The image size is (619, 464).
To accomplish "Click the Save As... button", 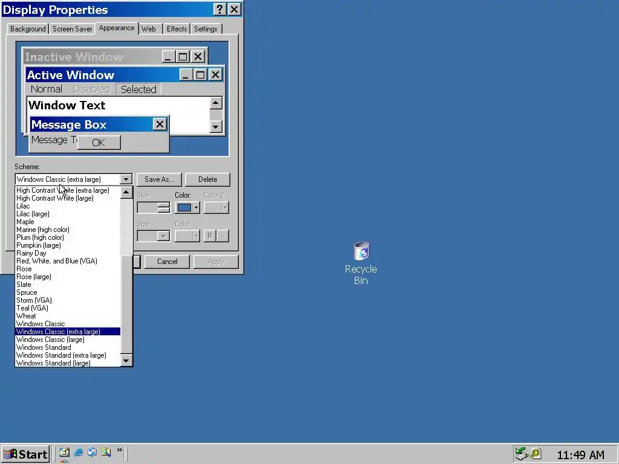I will pyautogui.click(x=159, y=179).
